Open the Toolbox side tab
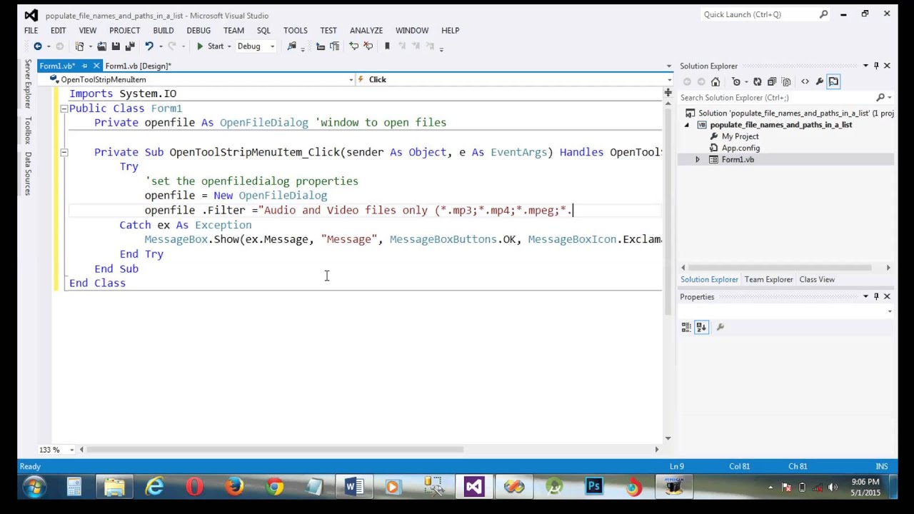This screenshot has height=514, width=914. tap(28, 130)
